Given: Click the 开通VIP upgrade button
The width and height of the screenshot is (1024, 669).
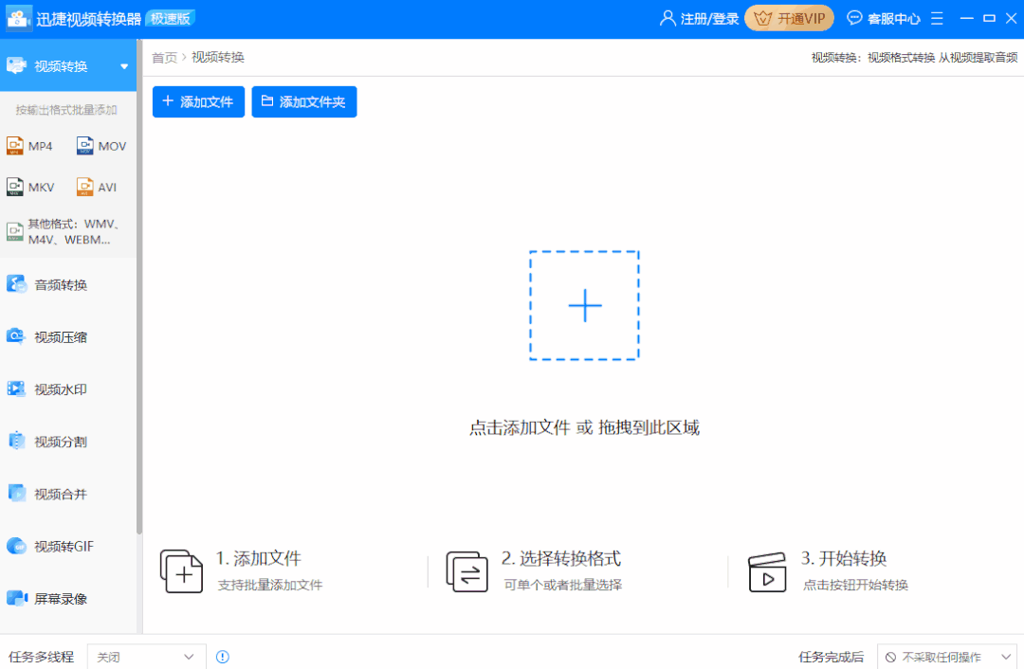Looking at the screenshot, I should pyautogui.click(x=789, y=17).
